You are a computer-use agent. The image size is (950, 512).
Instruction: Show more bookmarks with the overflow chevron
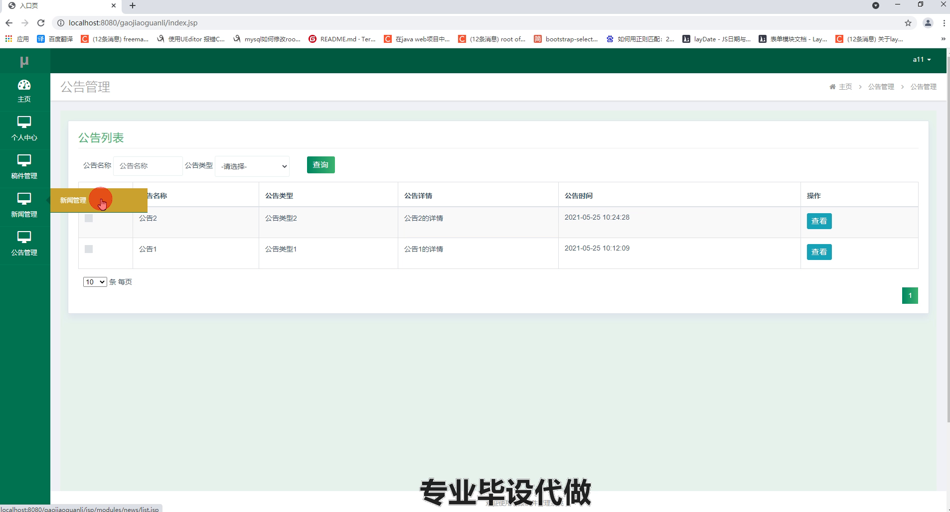pos(943,39)
